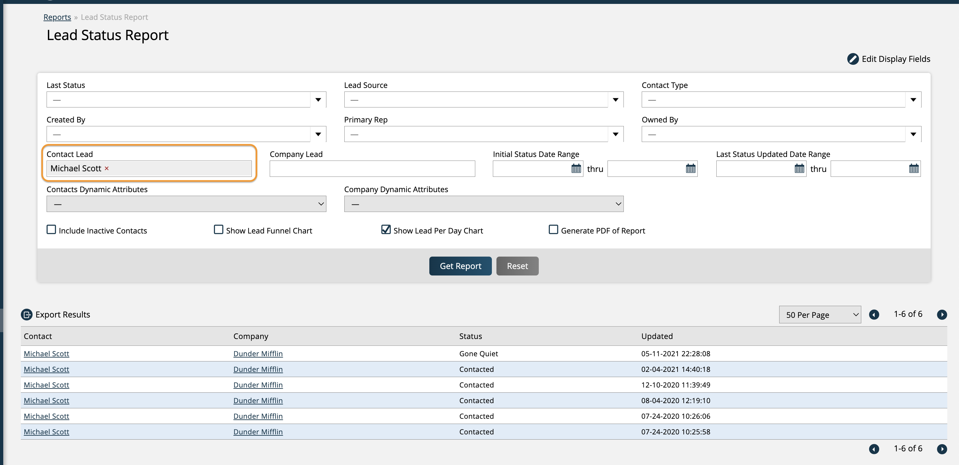Go to next results page, top arrow
Screen dimensions: 959x465
pos(941,315)
